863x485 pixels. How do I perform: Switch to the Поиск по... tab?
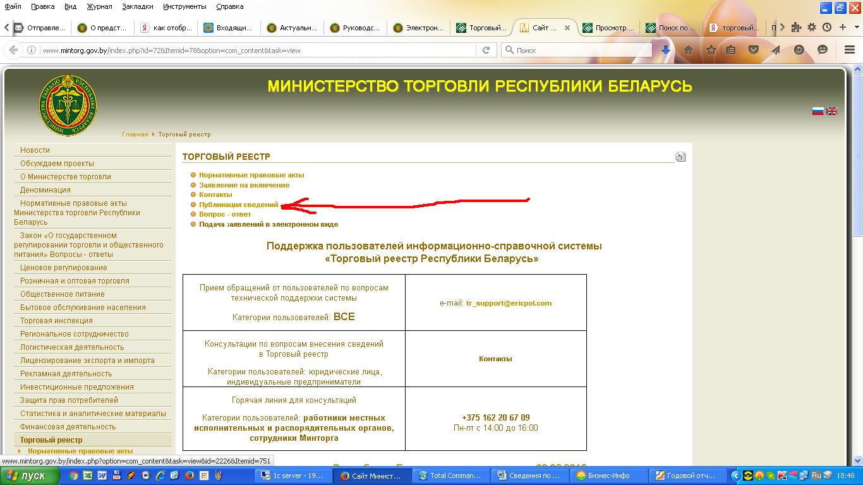pos(672,28)
